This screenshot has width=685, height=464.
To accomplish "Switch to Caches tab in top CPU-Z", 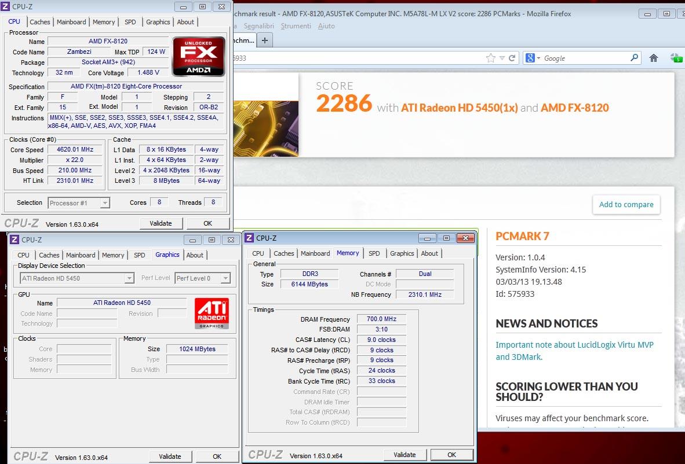I will click(40, 22).
